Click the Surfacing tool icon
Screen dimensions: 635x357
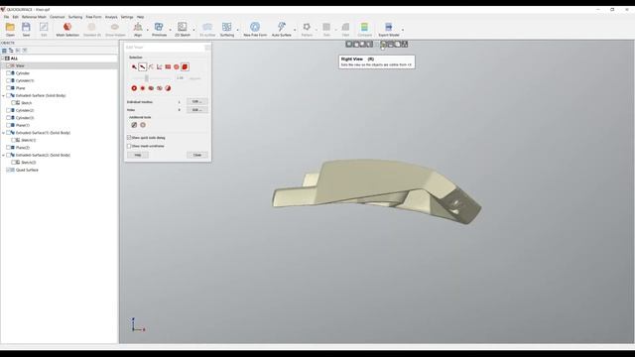tap(227, 27)
